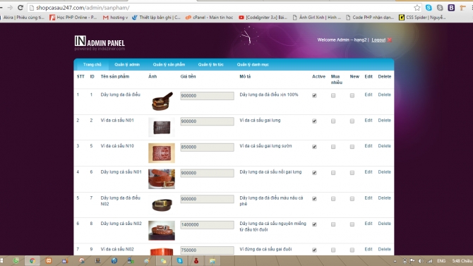Open the green circular taskbar app
The image size is (473, 266).
click(x=16, y=261)
